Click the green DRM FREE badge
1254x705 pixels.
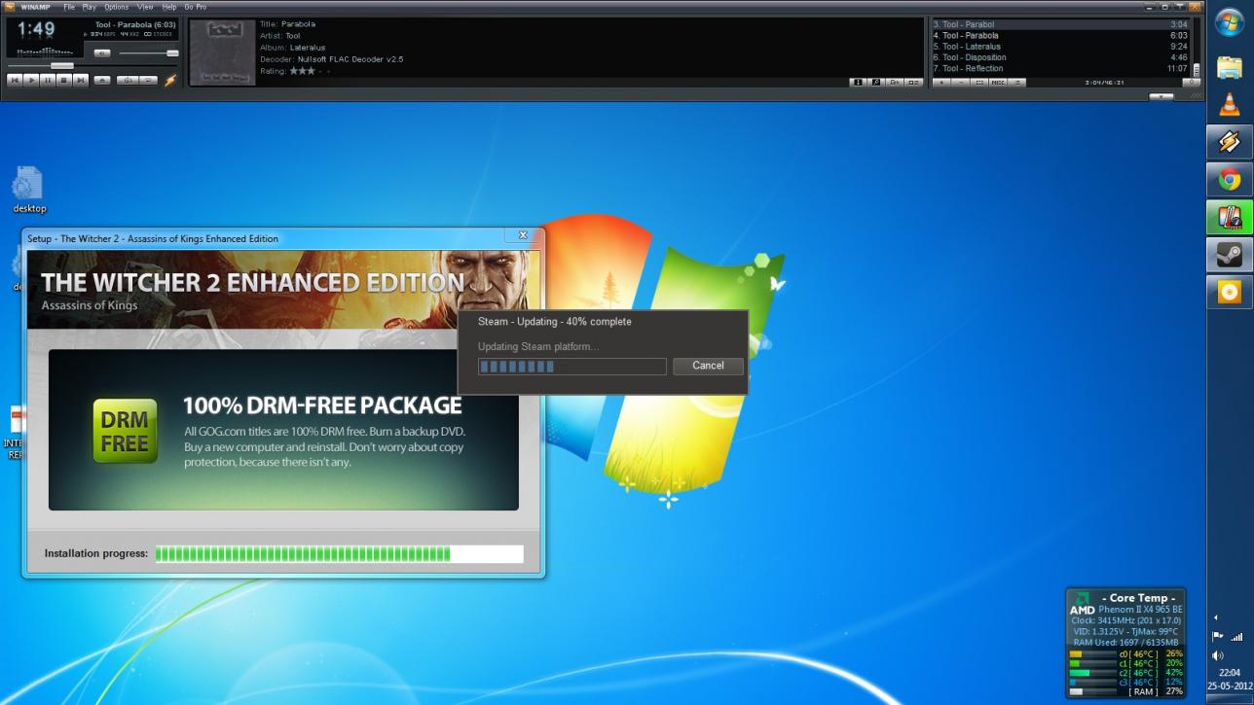pyautogui.click(x=125, y=431)
